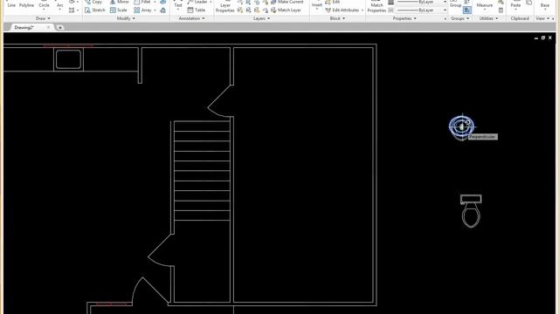The width and height of the screenshot is (559, 314).
Task: Click the Scale tool
Action: click(119, 10)
